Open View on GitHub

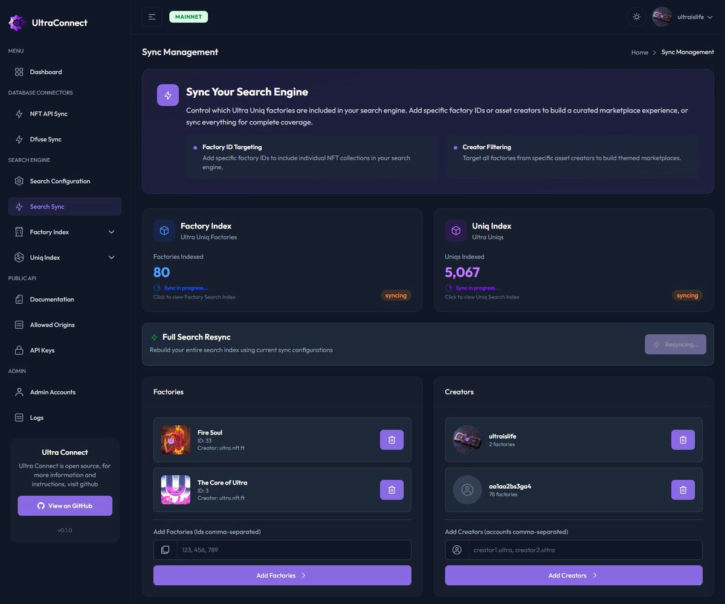coord(65,506)
